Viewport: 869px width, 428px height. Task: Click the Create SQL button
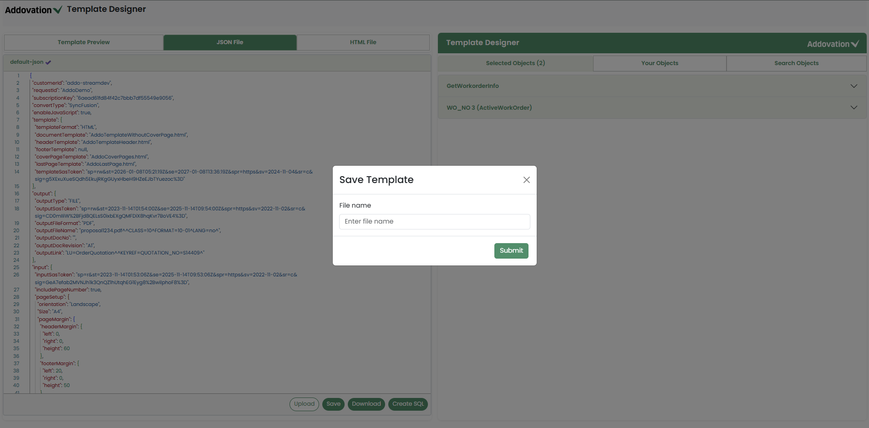point(408,404)
